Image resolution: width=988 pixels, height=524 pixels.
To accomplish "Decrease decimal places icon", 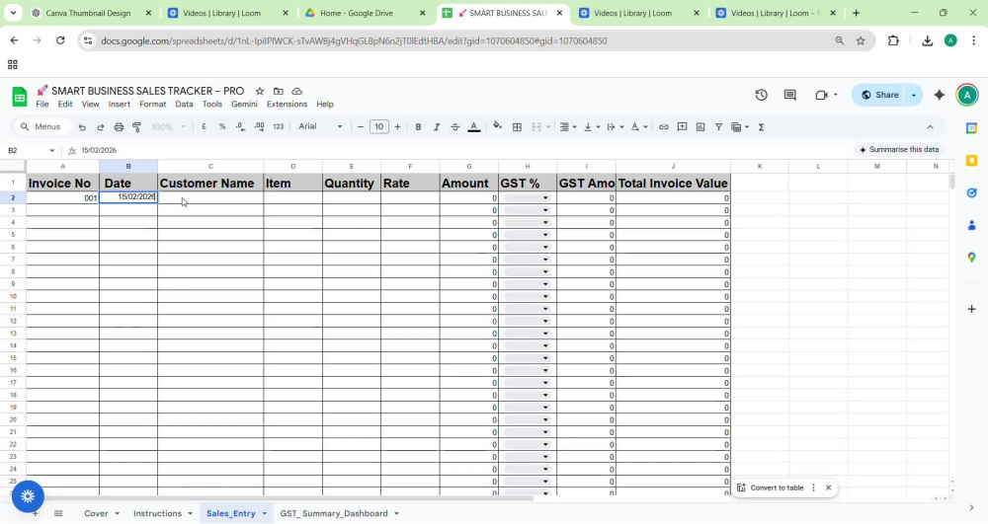I will pos(241,127).
